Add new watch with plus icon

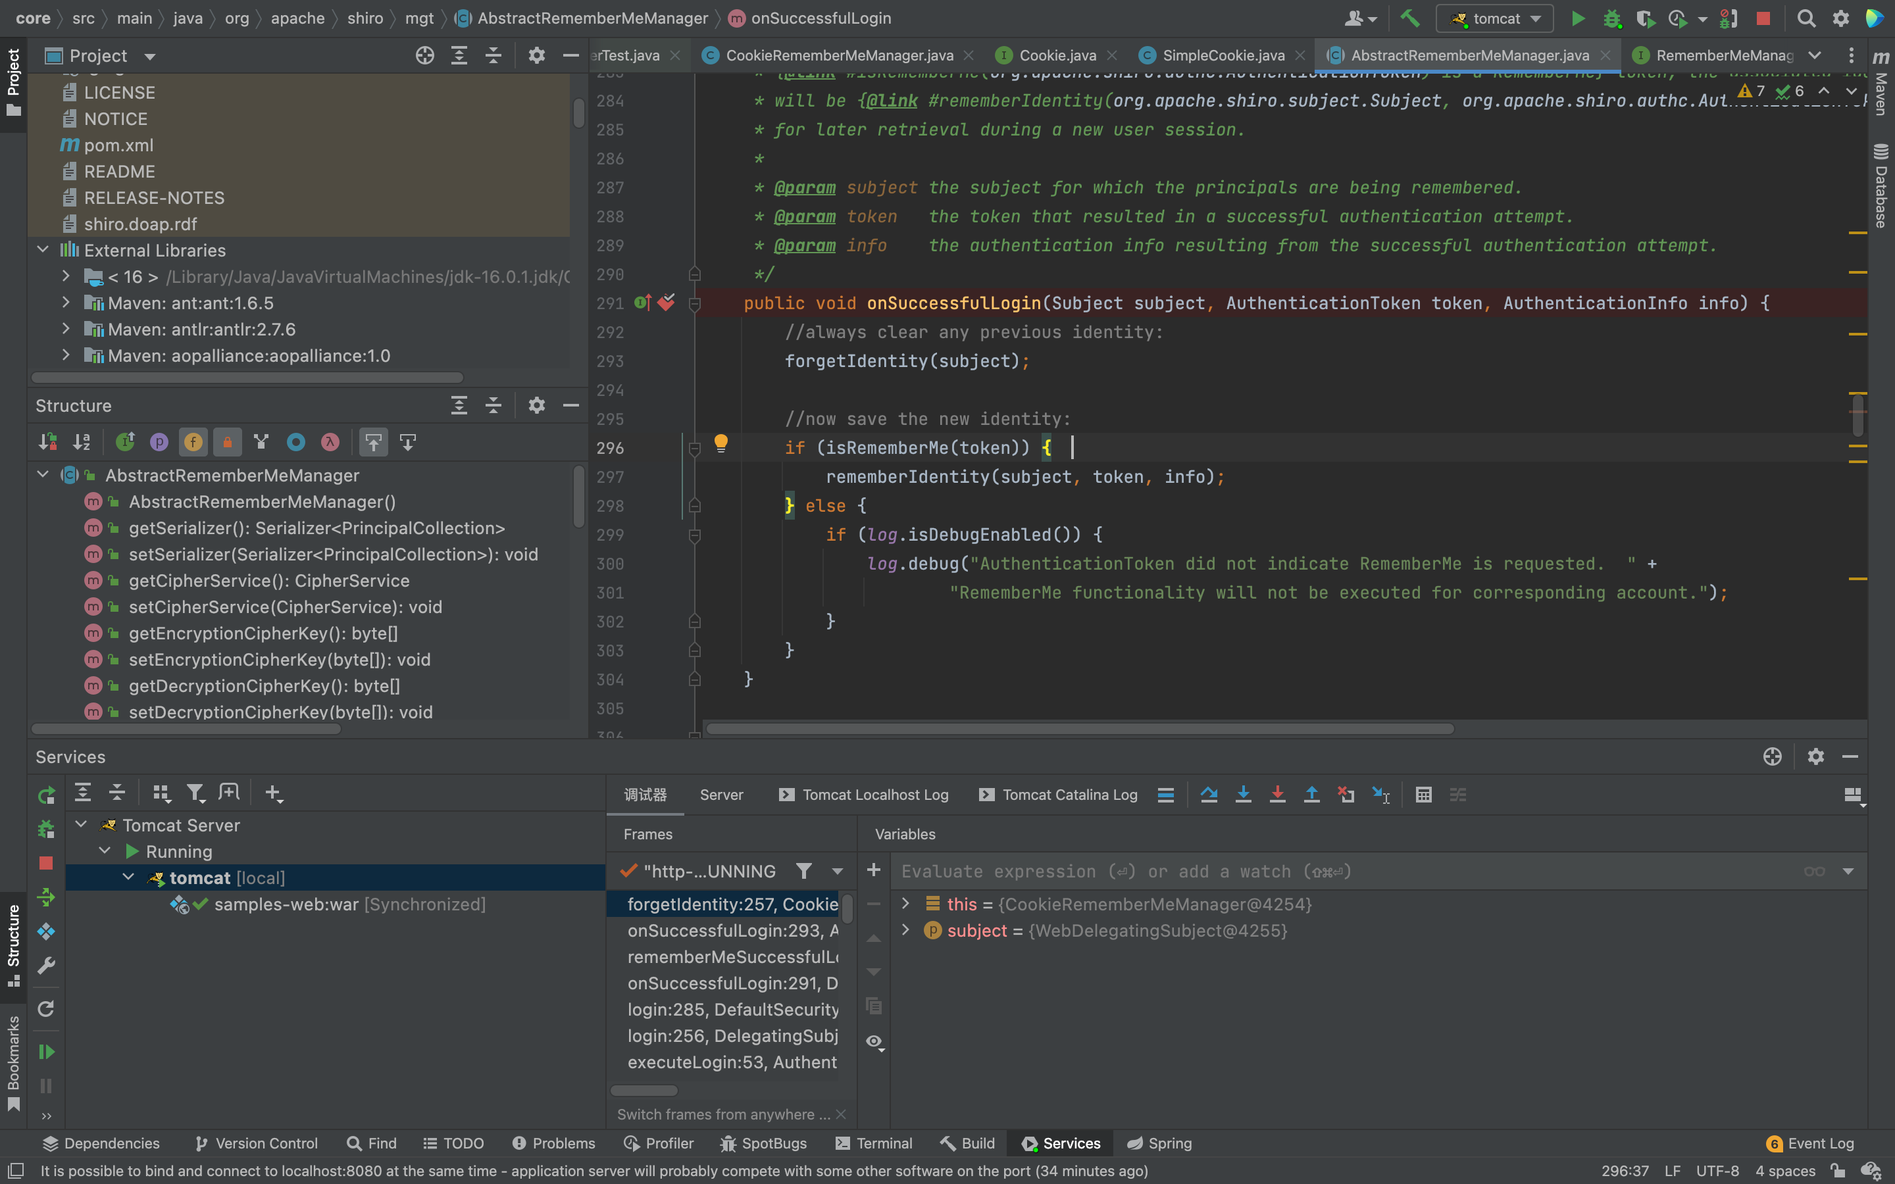(x=874, y=870)
